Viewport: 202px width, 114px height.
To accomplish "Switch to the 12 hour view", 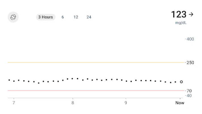I will click(x=76, y=17).
